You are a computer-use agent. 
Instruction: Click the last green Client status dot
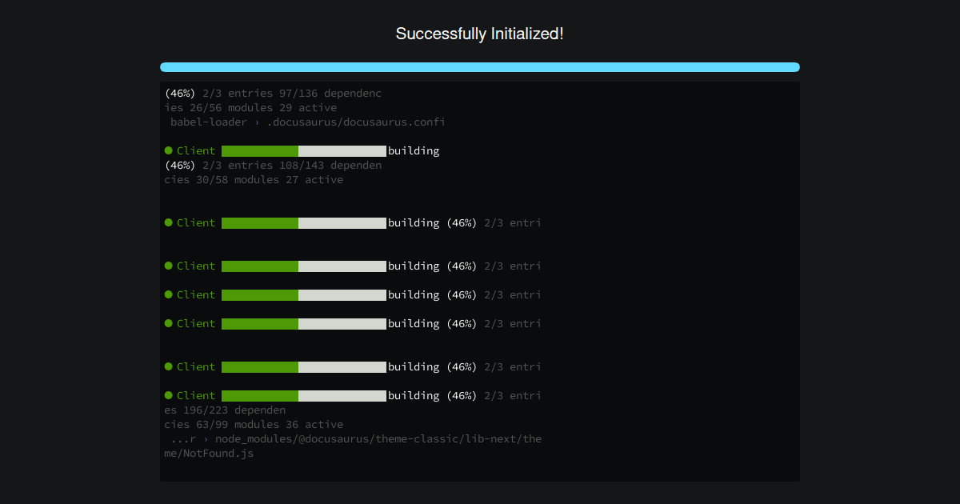(x=169, y=395)
